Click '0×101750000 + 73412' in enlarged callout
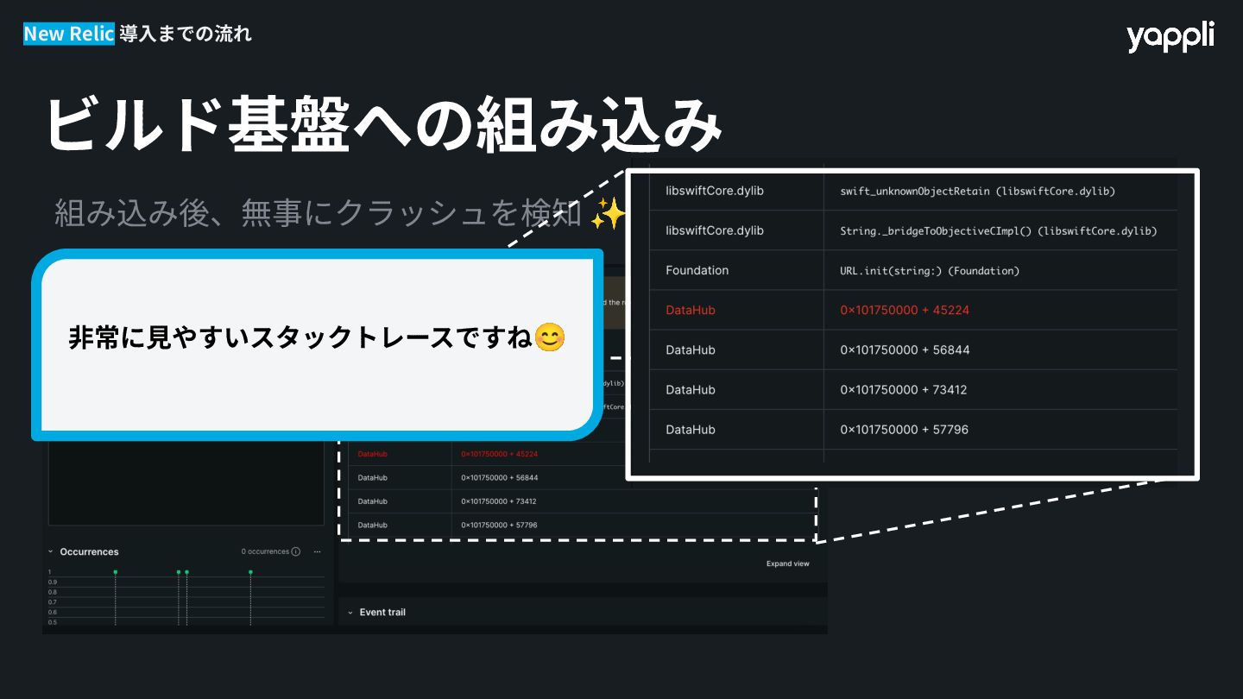This screenshot has width=1243, height=699. pos(904,389)
